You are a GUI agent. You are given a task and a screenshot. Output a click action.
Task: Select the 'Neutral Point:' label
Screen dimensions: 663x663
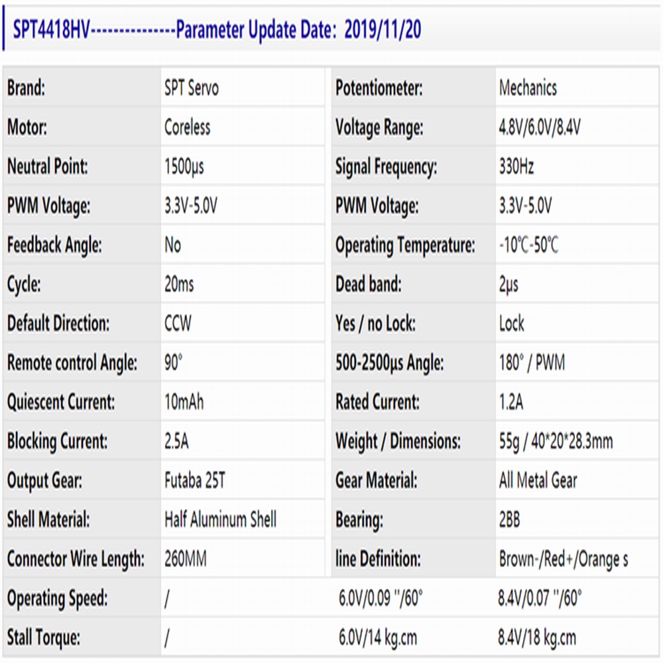click(x=47, y=167)
